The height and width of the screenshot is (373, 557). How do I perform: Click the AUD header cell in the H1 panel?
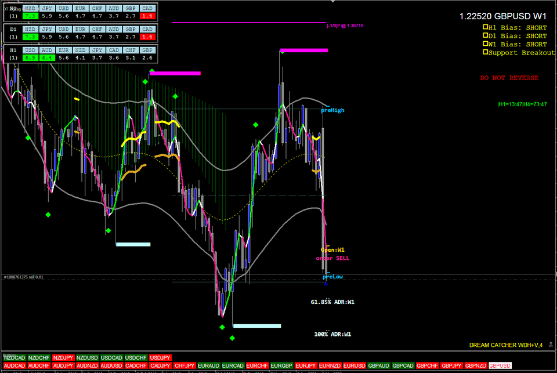click(47, 50)
